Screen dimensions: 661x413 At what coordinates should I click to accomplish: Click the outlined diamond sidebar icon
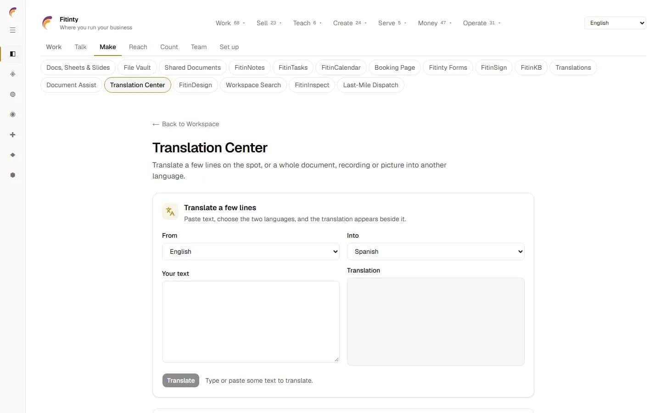(13, 74)
